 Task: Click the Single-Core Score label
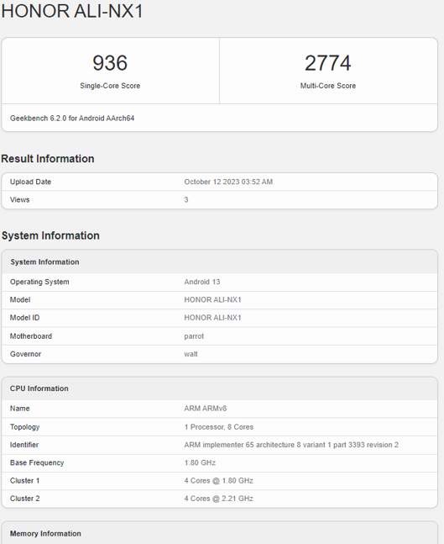click(110, 86)
